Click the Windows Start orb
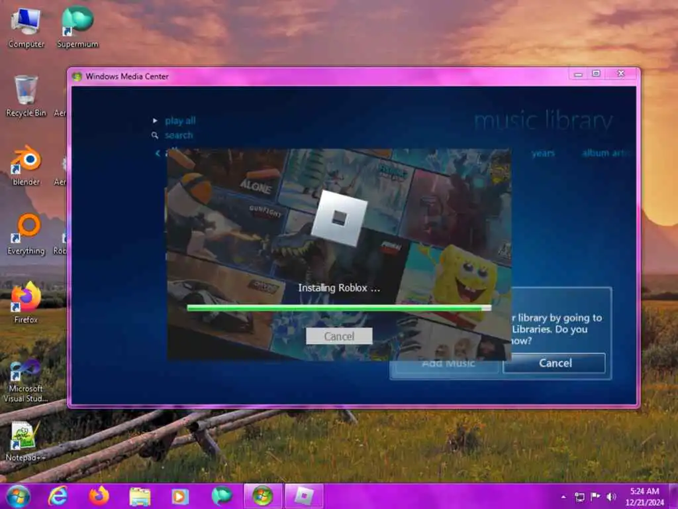 (18, 496)
